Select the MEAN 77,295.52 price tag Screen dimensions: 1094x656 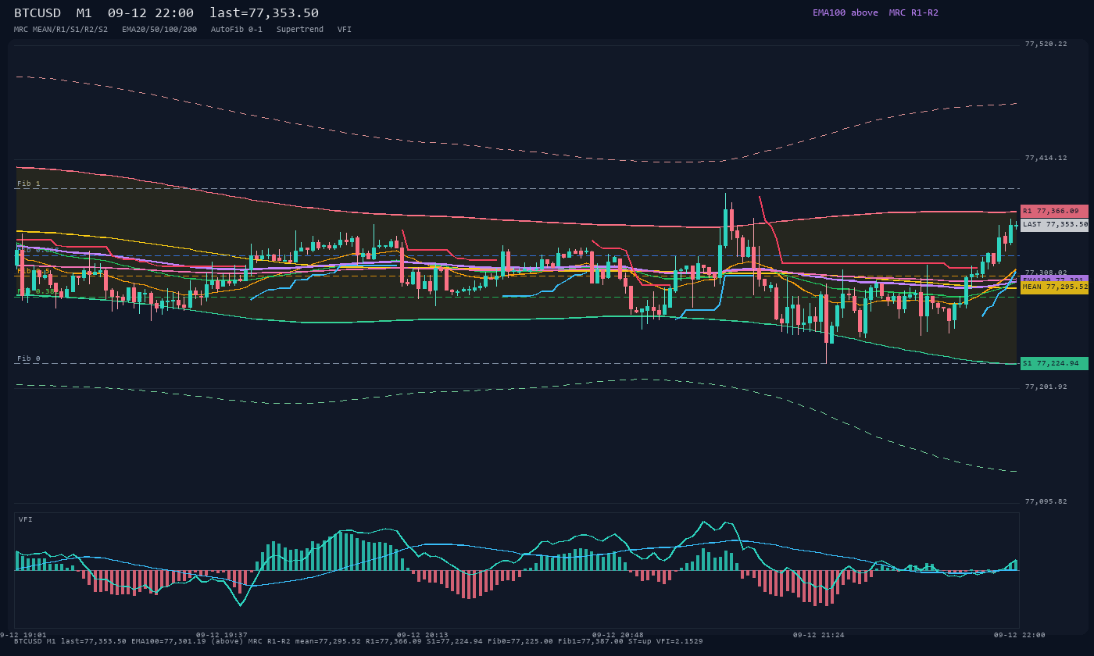pos(1054,287)
